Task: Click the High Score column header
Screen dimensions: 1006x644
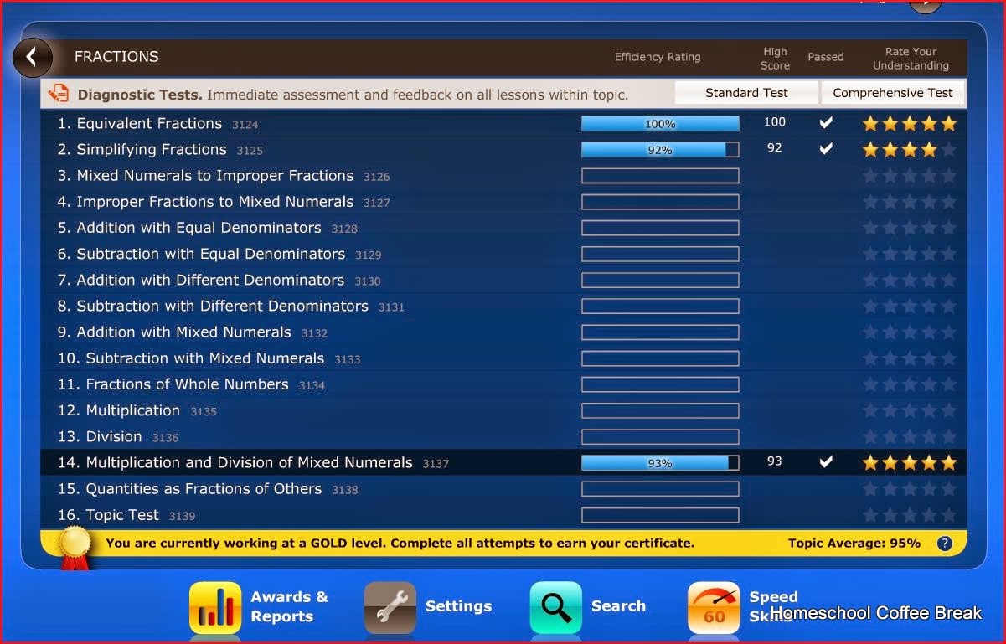Action: pyautogui.click(x=775, y=58)
